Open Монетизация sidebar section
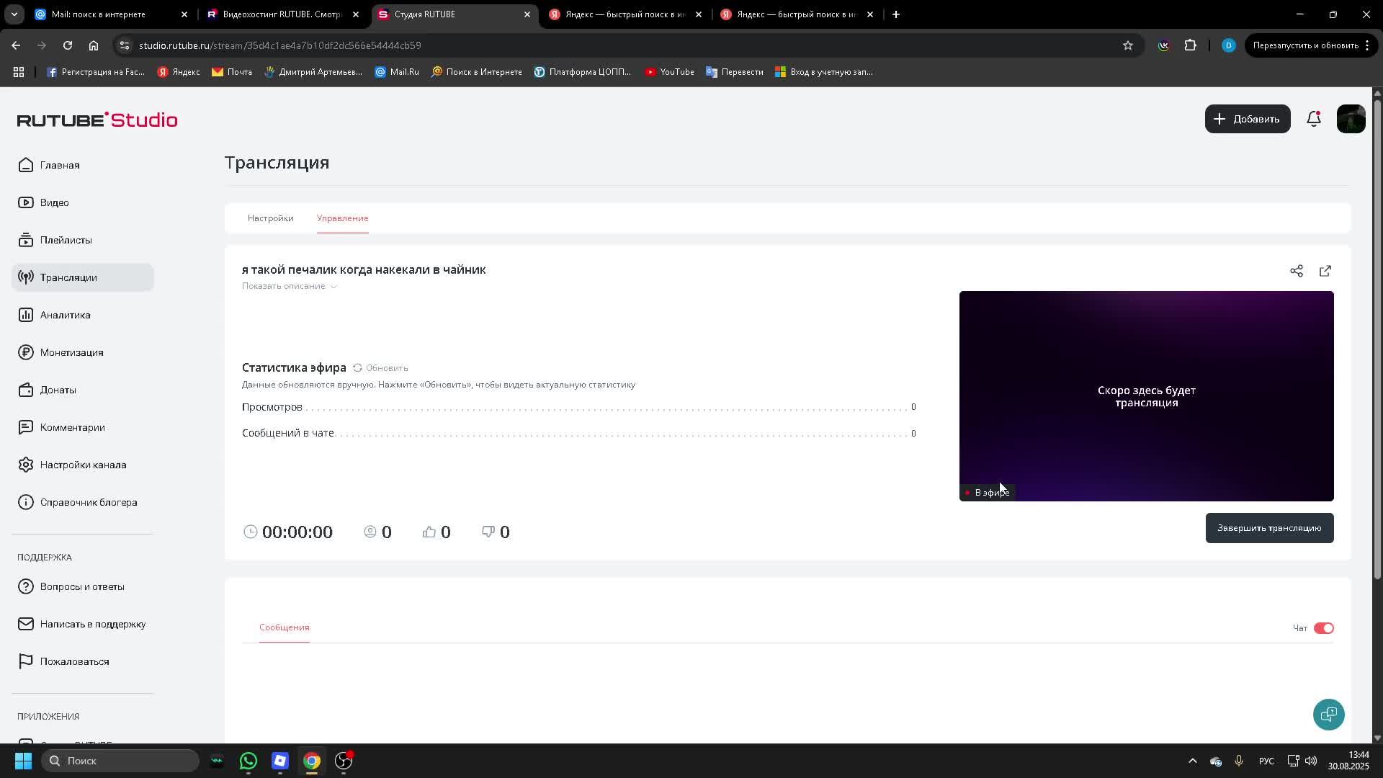The image size is (1383, 778). click(71, 352)
